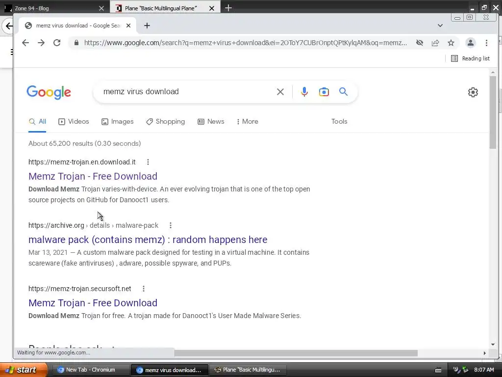Switch to Plane Basic Multilingu taskbar item
This screenshot has width=502, height=377.
(248, 370)
